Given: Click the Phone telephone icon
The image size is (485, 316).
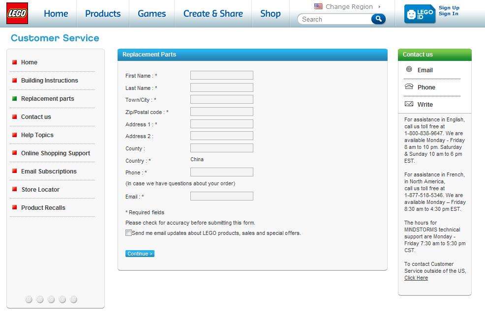Looking at the screenshot, I should 409,86.
